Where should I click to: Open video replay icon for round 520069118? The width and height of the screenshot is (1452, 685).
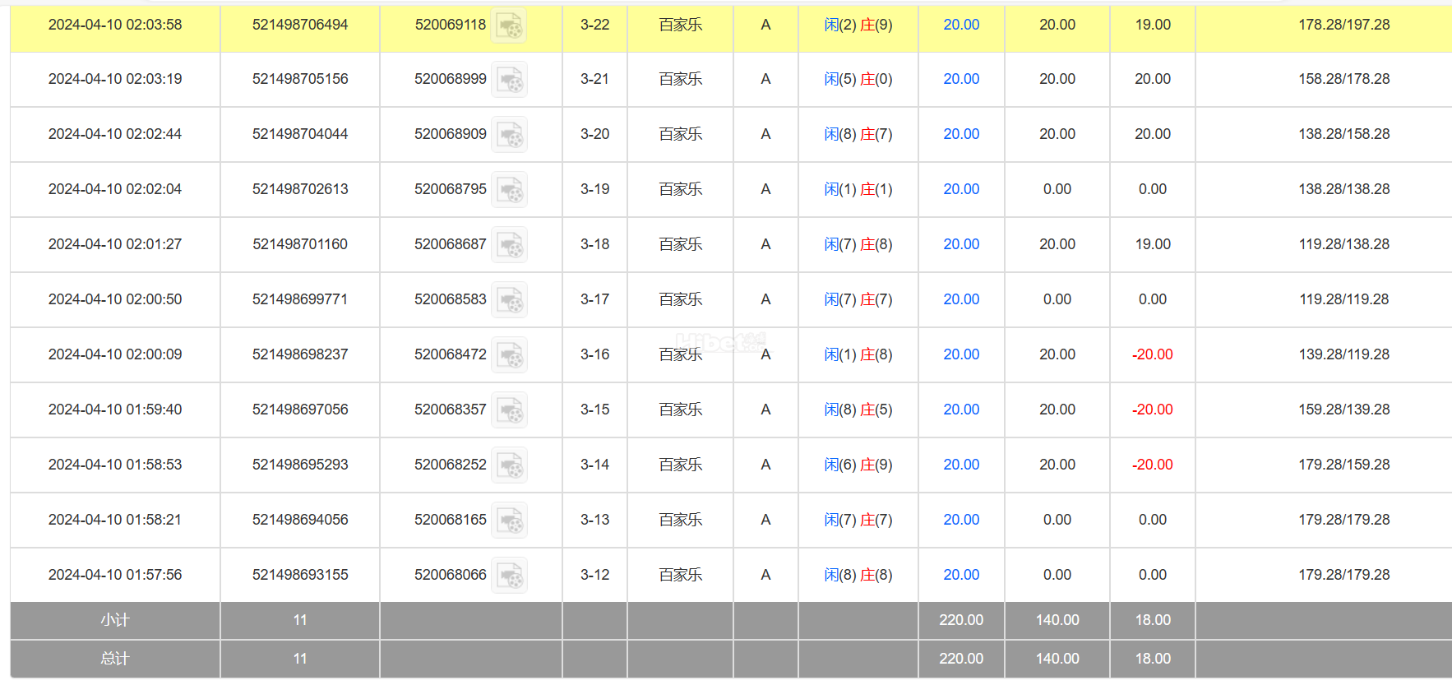point(509,25)
